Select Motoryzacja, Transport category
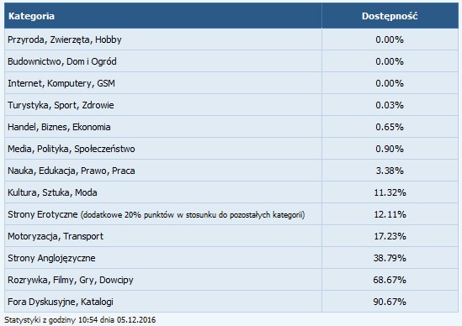The width and height of the screenshot is (462, 326). (x=56, y=236)
